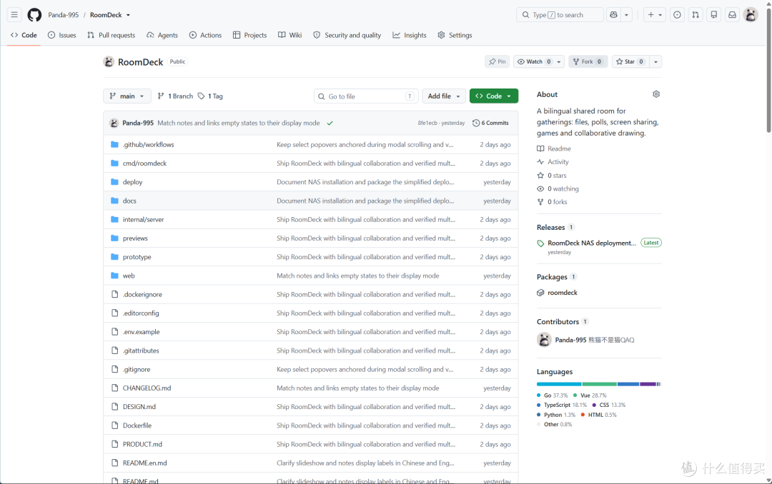The width and height of the screenshot is (772, 484).
Task: Click the .github/workflows folder icon
Action: 114,144
